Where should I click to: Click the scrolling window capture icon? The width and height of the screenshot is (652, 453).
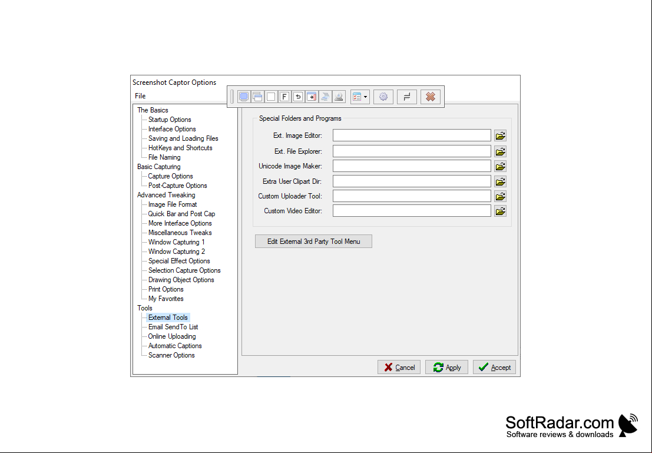point(312,97)
